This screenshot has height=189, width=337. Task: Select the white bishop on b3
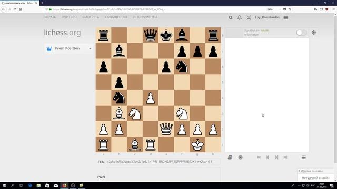[119, 113]
